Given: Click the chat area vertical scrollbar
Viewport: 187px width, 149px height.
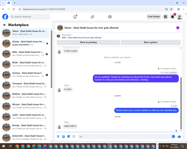Looking at the screenshot, I should [x=181, y=103].
